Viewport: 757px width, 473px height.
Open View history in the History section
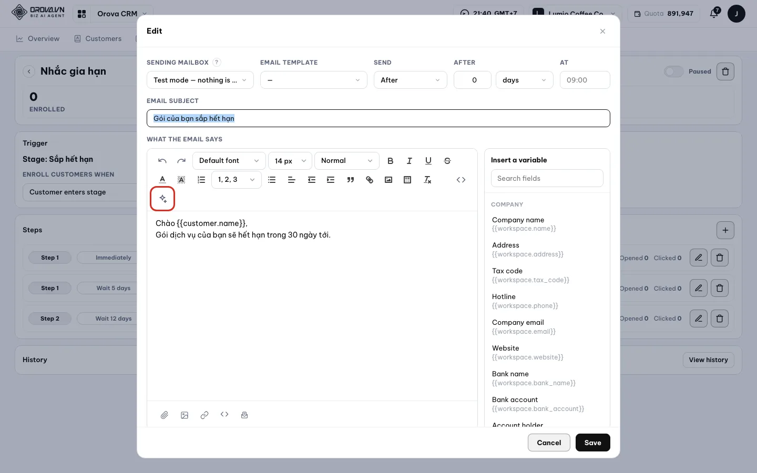[708, 360]
